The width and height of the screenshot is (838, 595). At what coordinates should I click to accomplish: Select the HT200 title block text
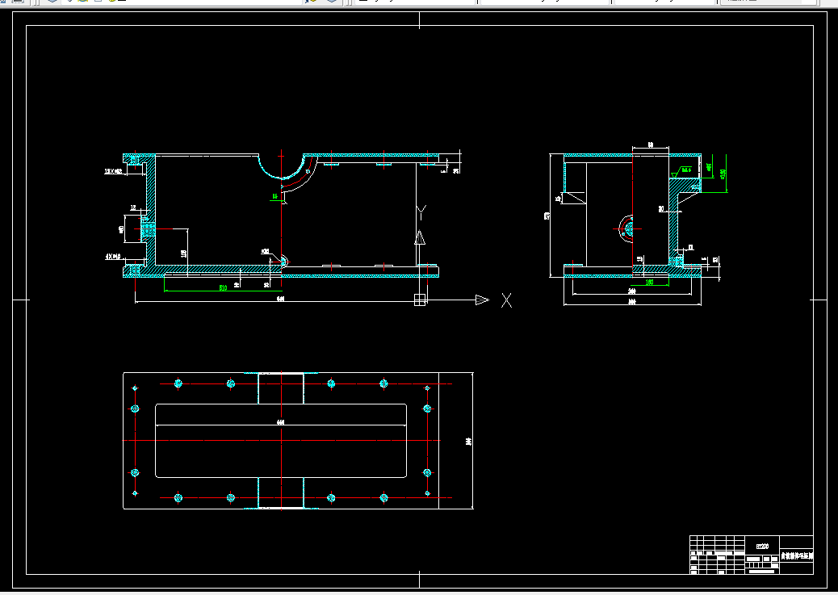(763, 547)
